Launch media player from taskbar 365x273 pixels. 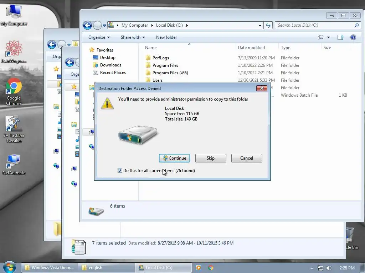pyautogui.click(x=199, y=268)
